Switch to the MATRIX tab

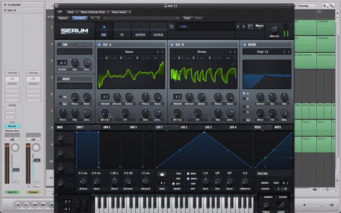(x=140, y=31)
